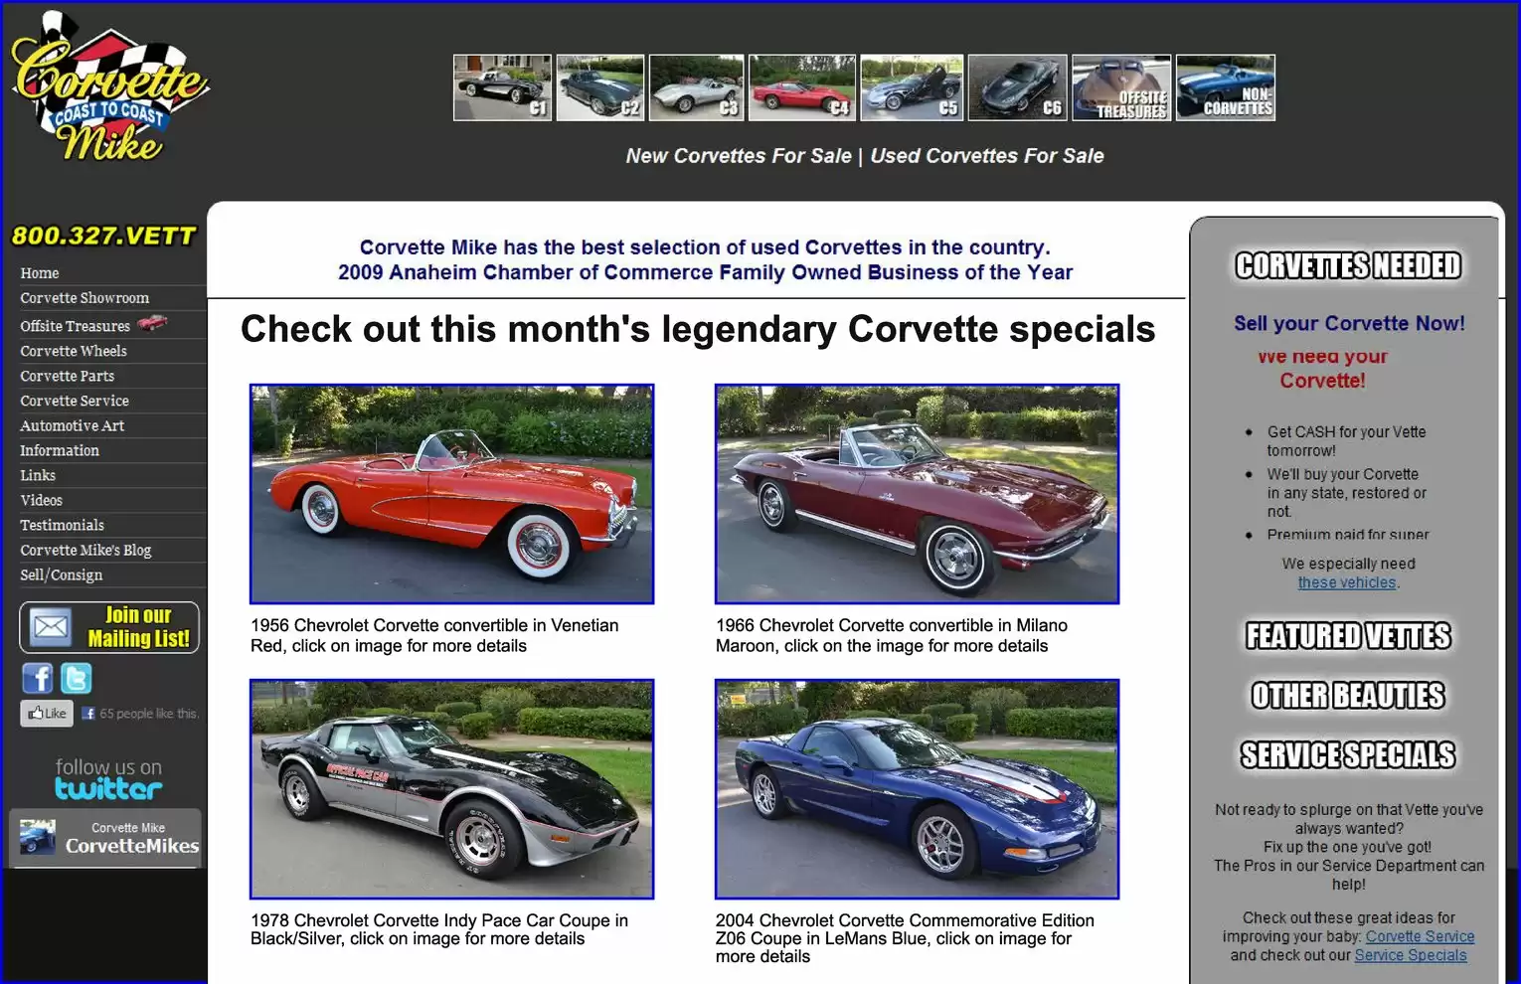Open the 1978 Indy Pace Car image

[451, 789]
